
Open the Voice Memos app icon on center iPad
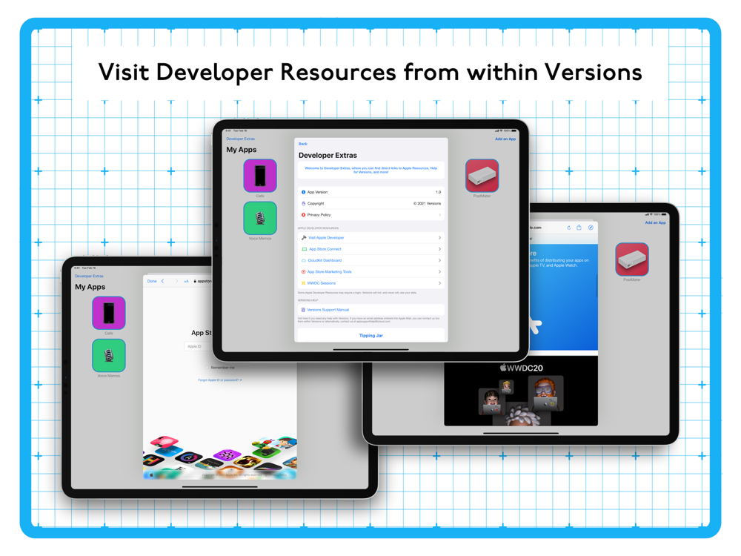pyautogui.click(x=260, y=219)
